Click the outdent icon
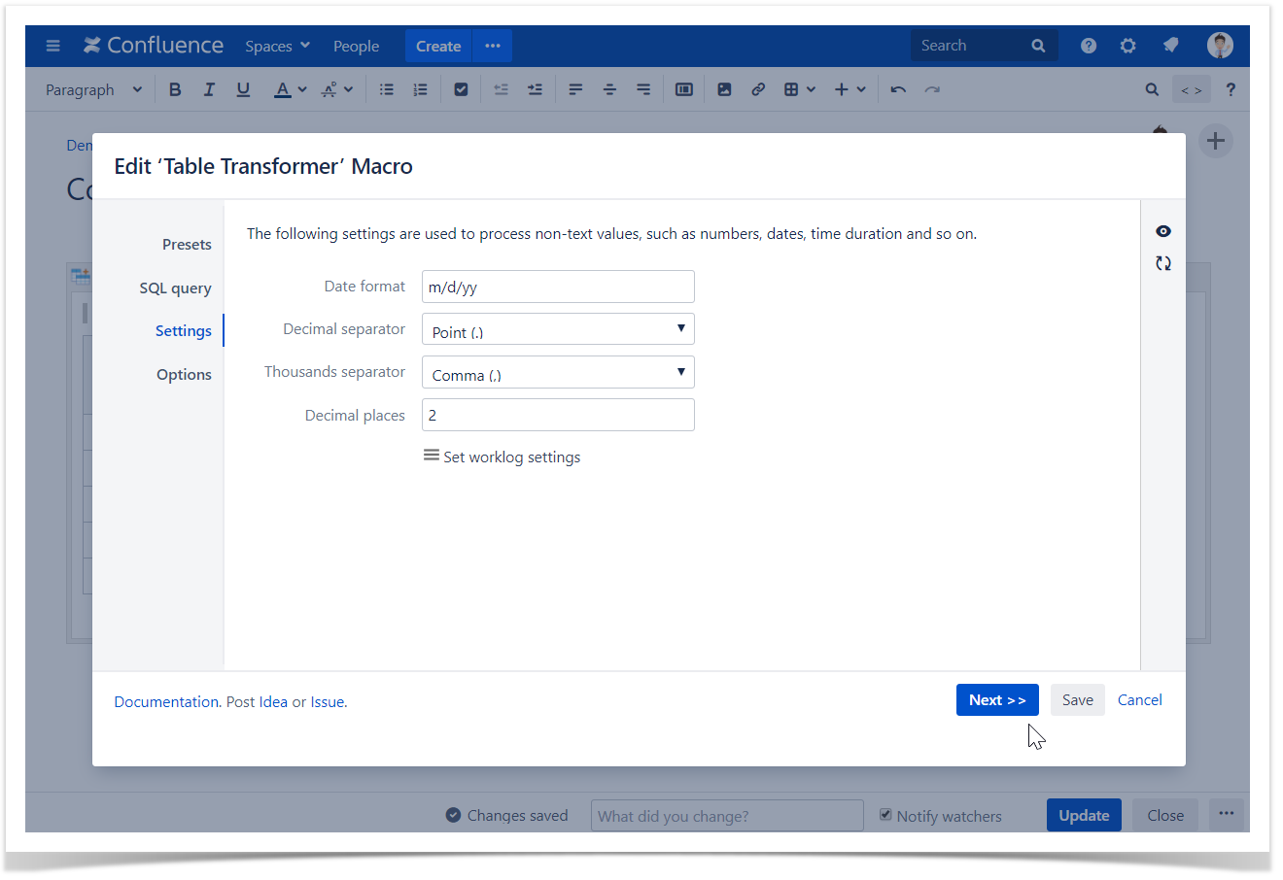Image resolution: width=1283 pixels, height=880 pixels. [501, 89]
